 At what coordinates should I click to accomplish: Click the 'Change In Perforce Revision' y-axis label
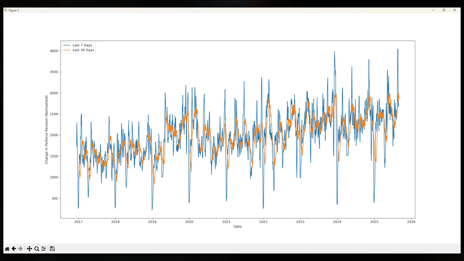coord(46,130)
